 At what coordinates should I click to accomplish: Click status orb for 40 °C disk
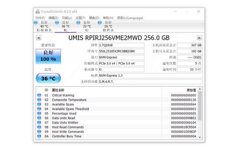tap(36, 23)
